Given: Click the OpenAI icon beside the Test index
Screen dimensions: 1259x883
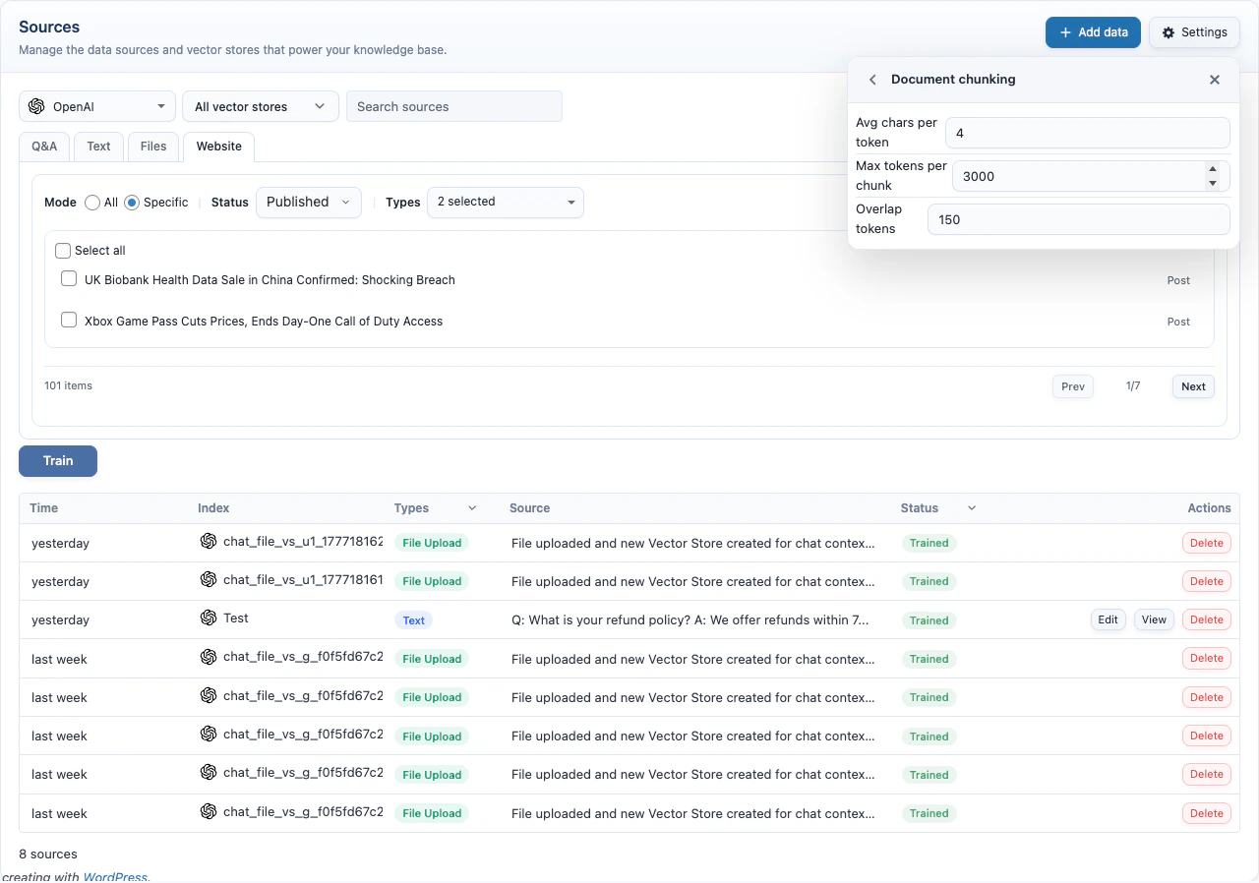Looking at the screenshot, I should pyautogui.click(x=209, y=619).
